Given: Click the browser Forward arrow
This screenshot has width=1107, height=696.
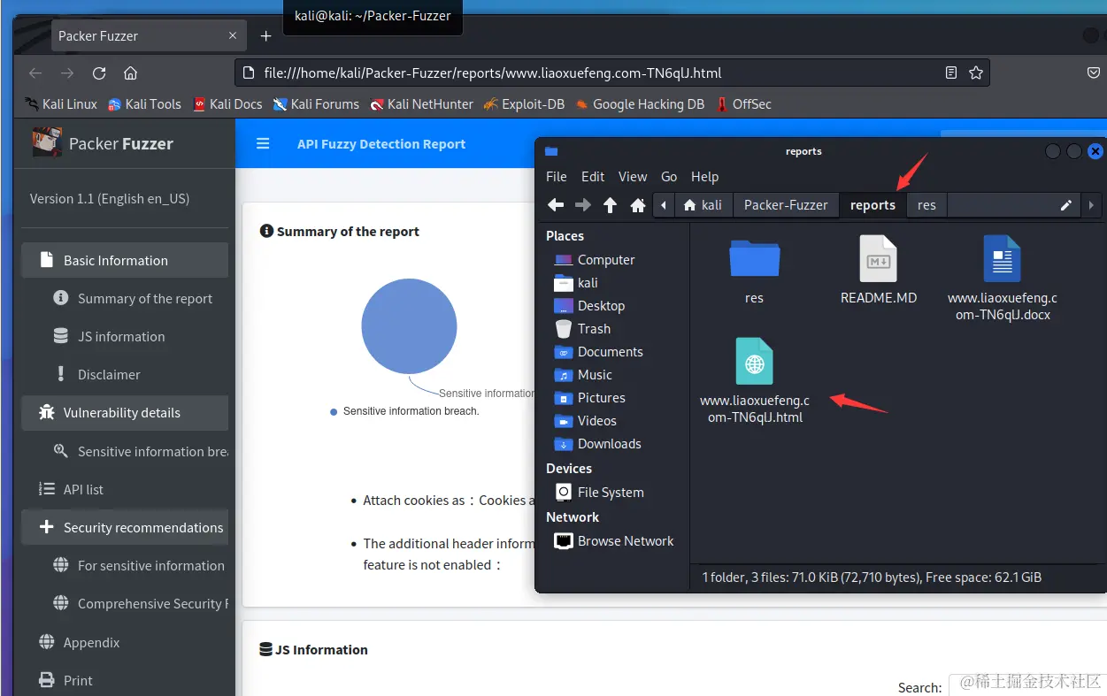Looking at the screenshot, I should coord(67,73).
